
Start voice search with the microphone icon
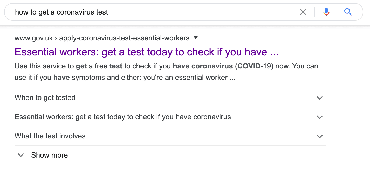coord(326,12)
